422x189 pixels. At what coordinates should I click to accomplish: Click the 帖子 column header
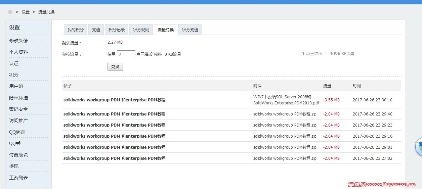coord(68,86)
